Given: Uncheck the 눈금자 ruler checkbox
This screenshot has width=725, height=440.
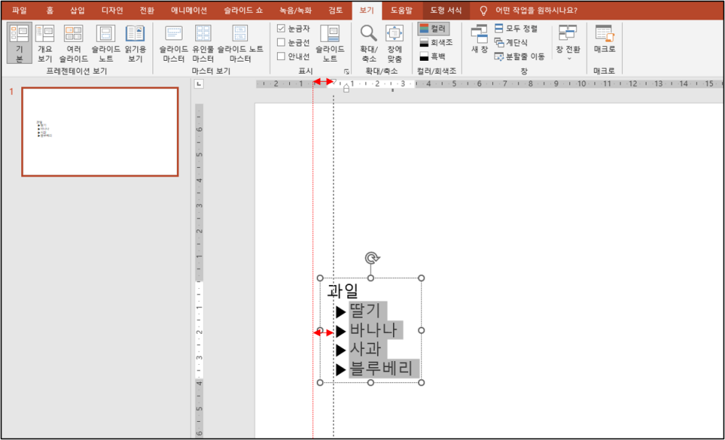Looking at the screenshot, I should [281, 28].
